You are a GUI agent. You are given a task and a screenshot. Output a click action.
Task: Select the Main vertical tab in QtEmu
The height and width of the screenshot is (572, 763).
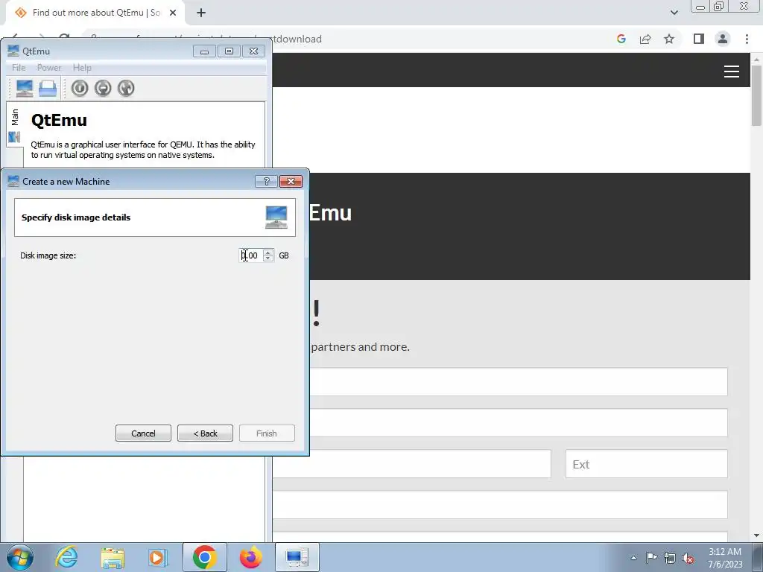15,125
